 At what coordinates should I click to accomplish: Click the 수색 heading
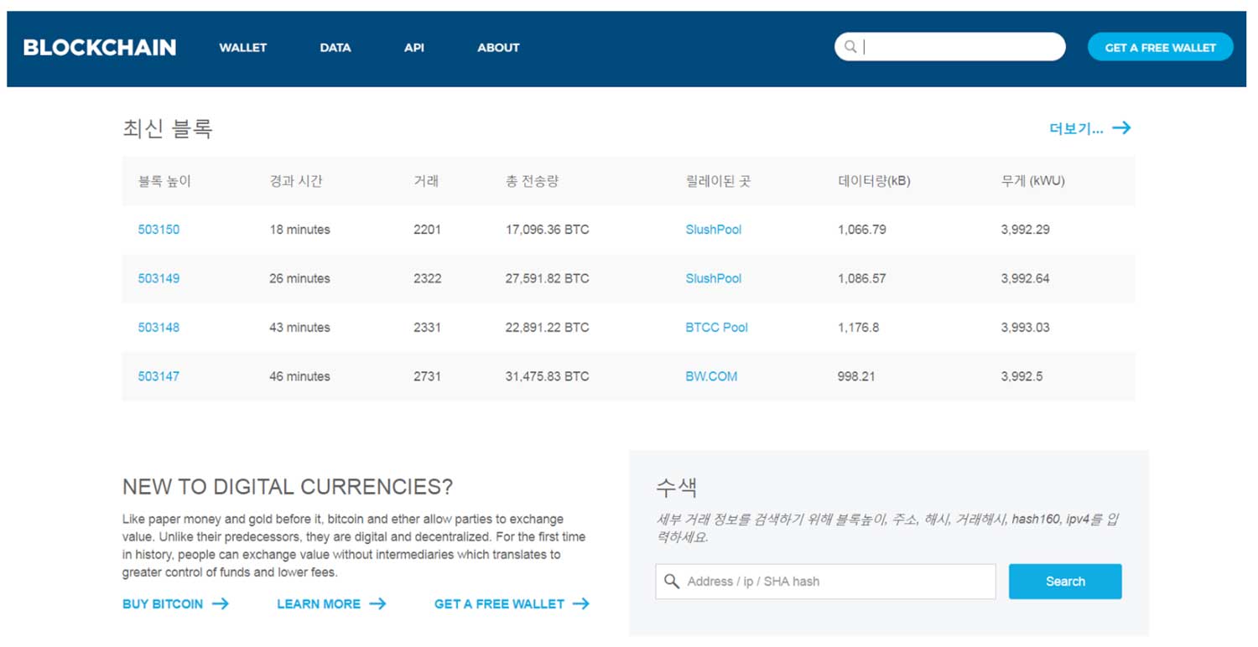tap(676, 487)
